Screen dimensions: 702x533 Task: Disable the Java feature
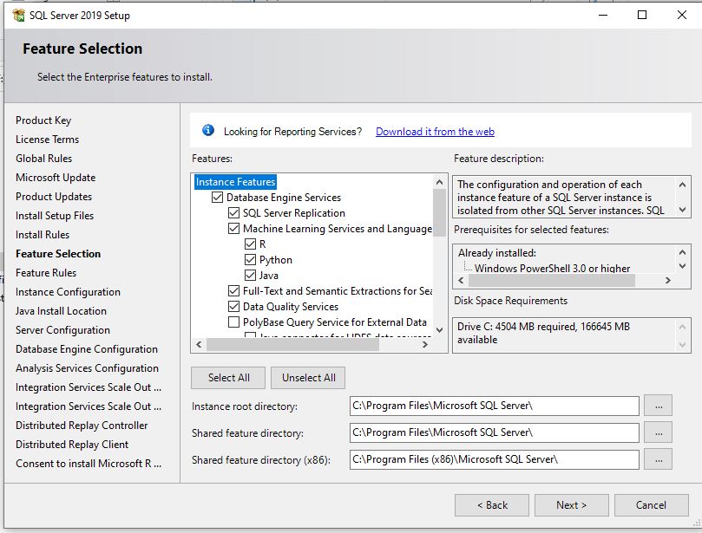250,275
